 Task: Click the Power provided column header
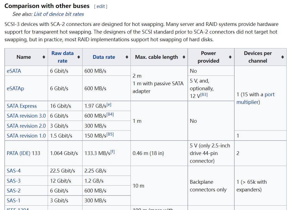(x=211, y=57)
